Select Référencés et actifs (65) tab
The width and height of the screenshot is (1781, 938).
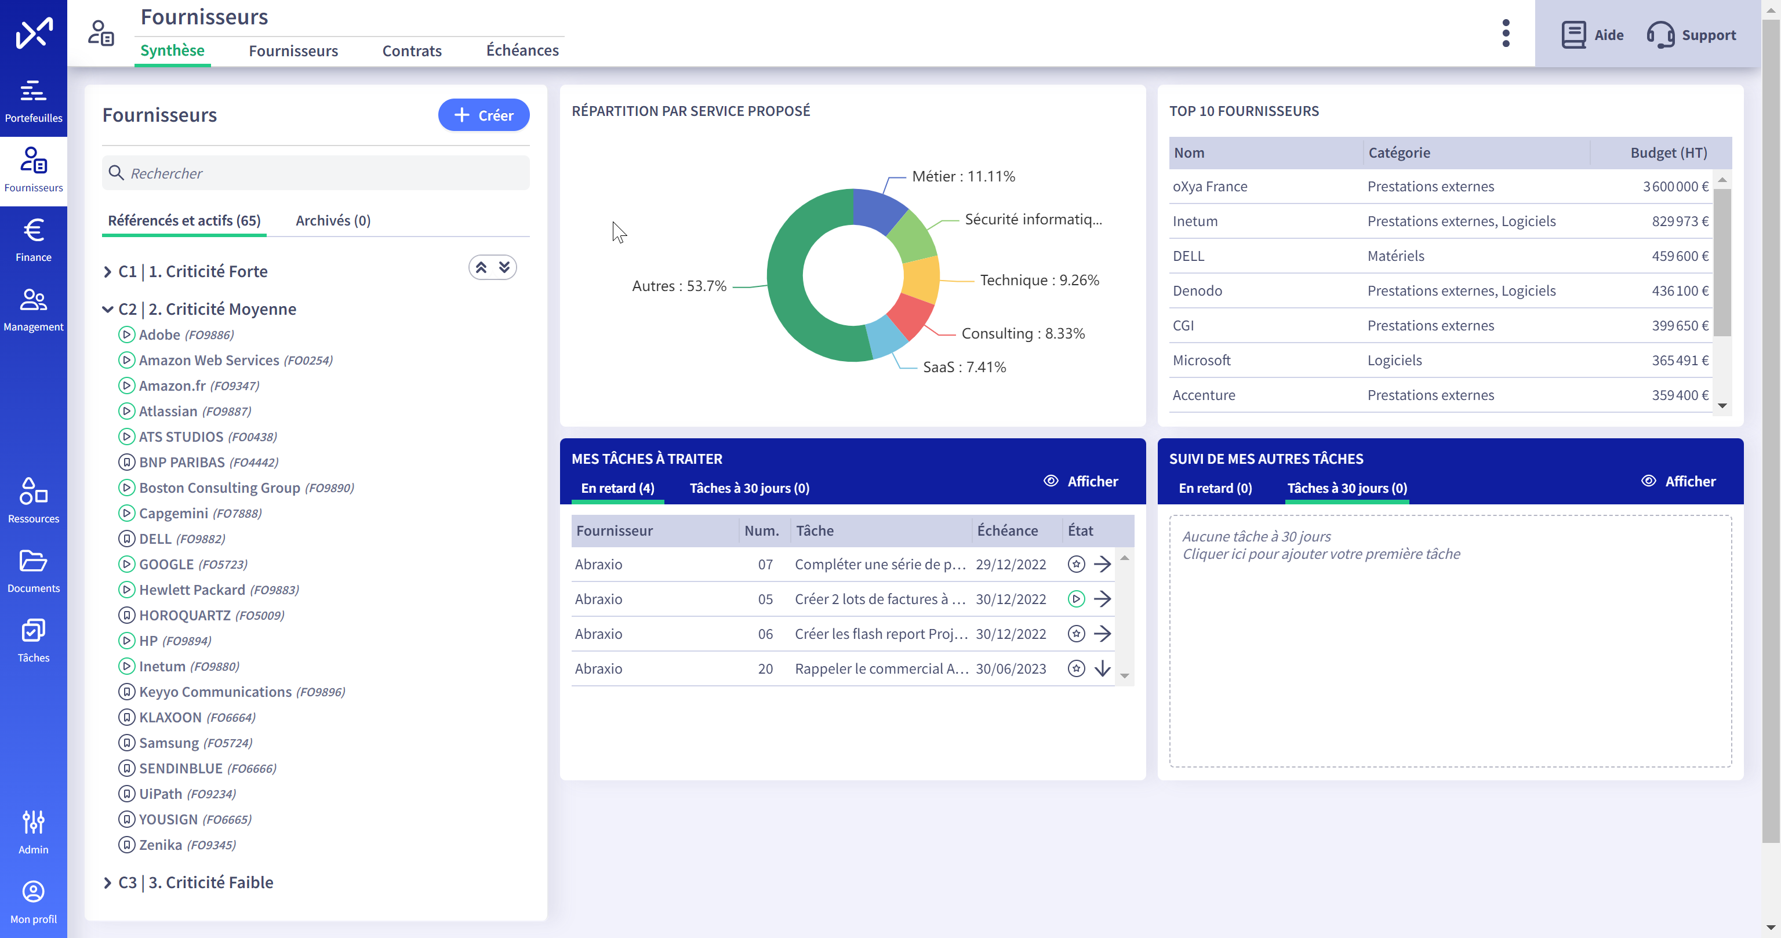coord(184,220)
